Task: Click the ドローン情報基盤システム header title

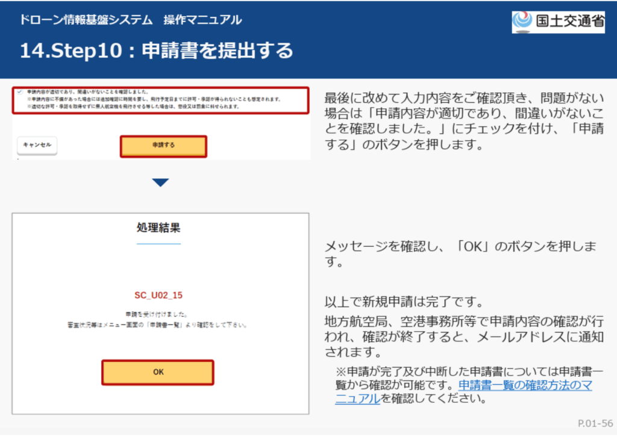Action: pos(130,20)
